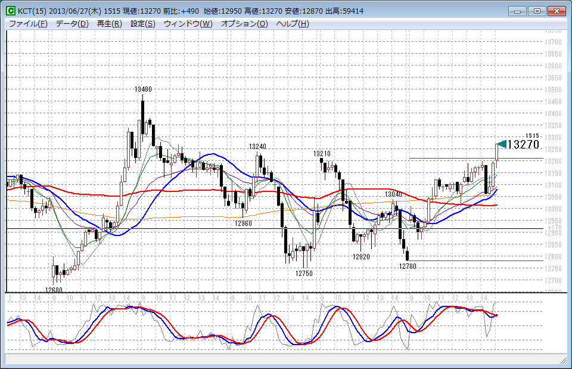Click the 12780 low price annotation
572x369 pixels.
tap(407, 266)
